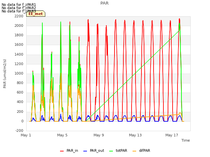Click the -200 y-axis tick label
The width and height of the screenshot is (210, 157).
click(19, 131)
